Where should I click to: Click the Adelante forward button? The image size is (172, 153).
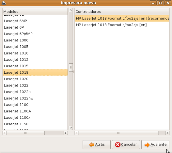(155, 145)
